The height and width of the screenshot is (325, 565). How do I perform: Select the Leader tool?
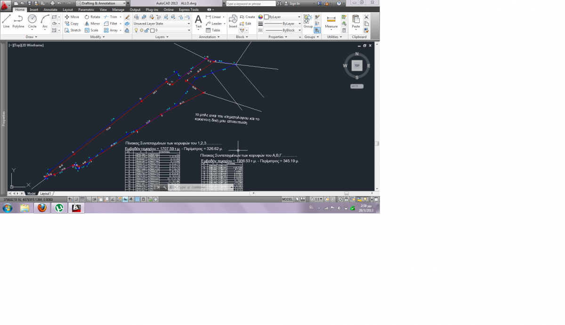coord(213,24)
